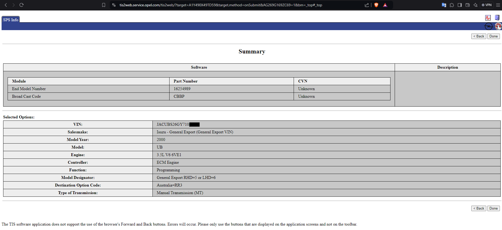Open the browser hamburger menu
This screenshot has width=502, height=230.
498,5
